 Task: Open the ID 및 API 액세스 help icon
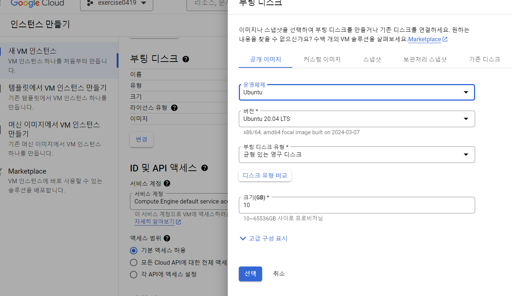click(x=205, y=168)
